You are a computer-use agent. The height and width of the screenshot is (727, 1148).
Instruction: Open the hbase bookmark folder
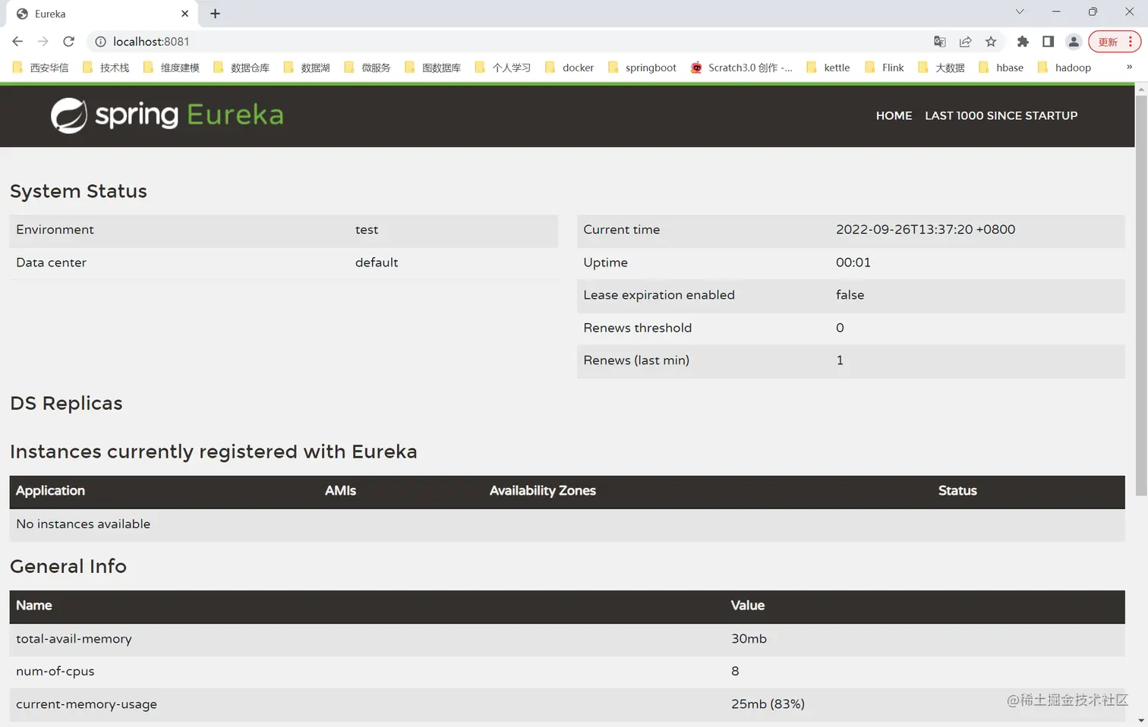(x=1001, y=68)
